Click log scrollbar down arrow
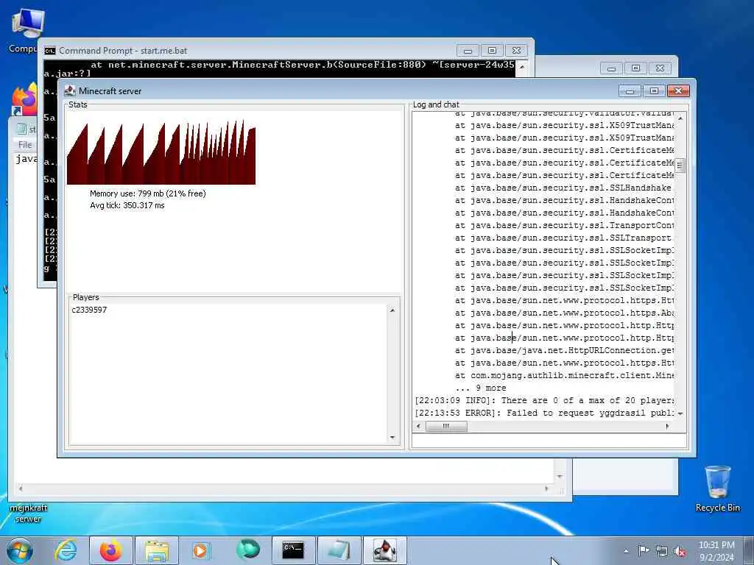Image resolution: width=754 pixels, height=565 pixels. [x=680, y=413]
